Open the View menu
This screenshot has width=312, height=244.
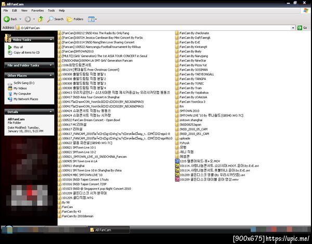tap(24, 10)
